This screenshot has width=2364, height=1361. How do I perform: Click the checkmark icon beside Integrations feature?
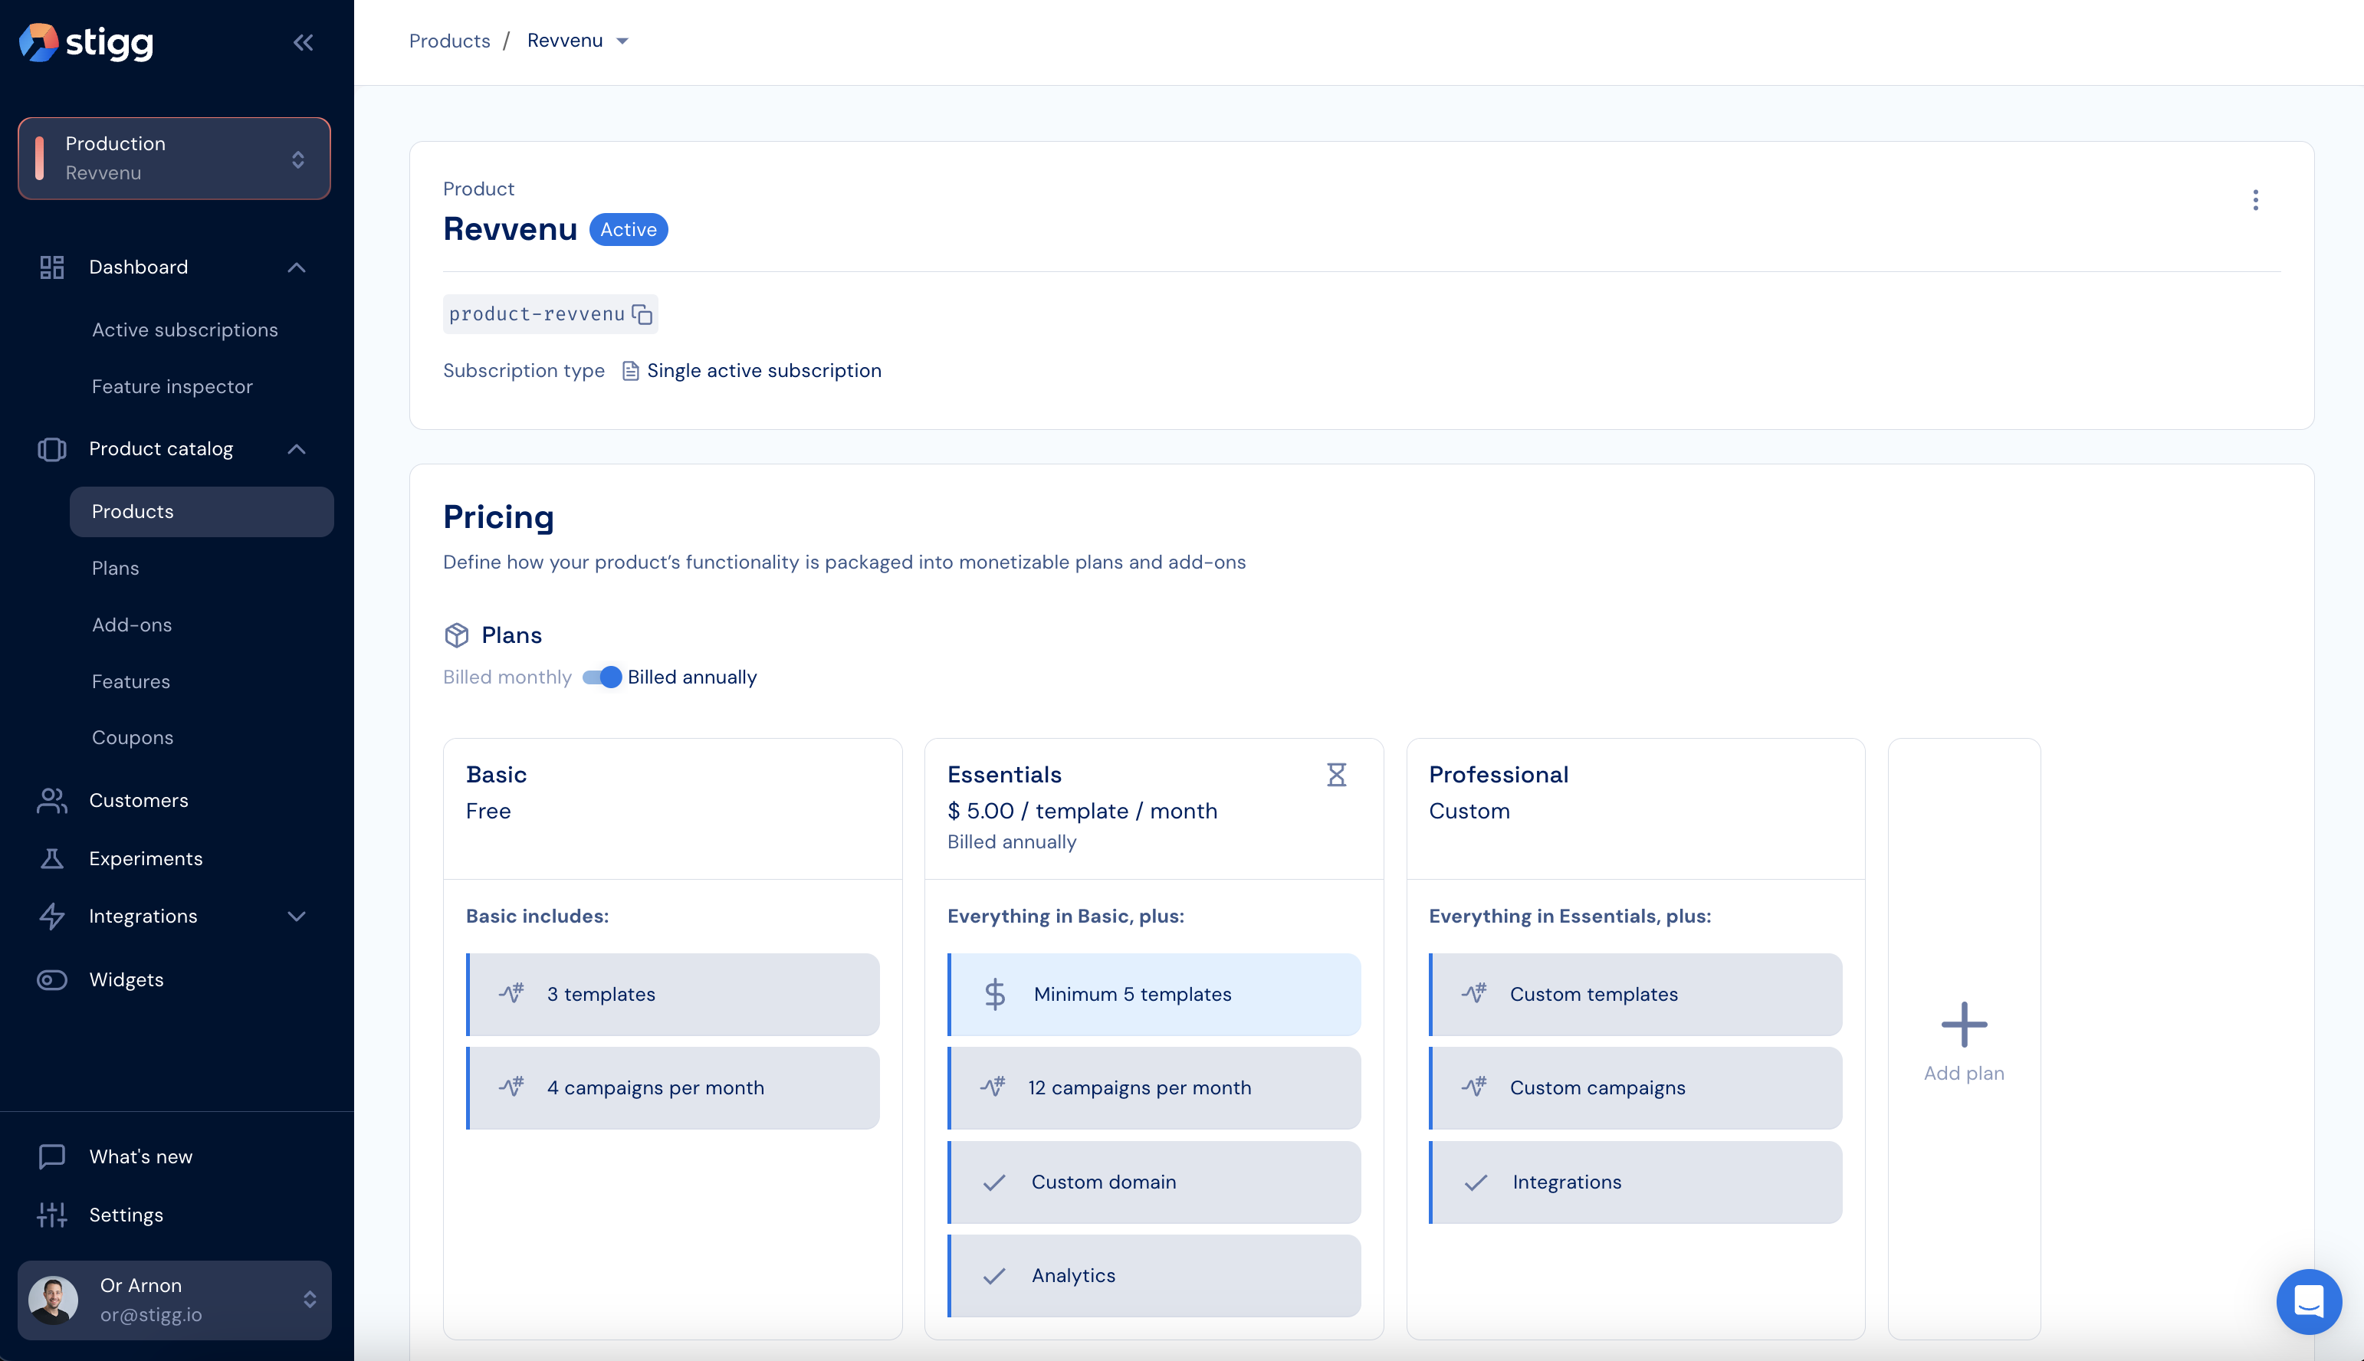pos(1476,1182)
